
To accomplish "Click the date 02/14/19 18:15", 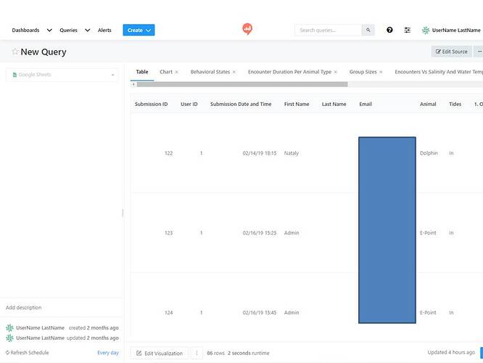I will tap(260, 153).
